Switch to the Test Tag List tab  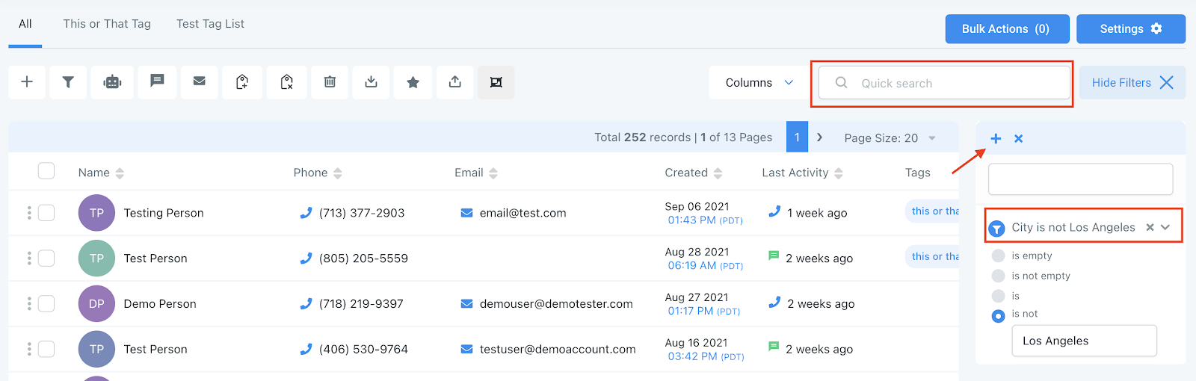[x=210, y=24]
